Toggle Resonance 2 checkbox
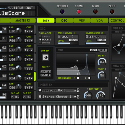Viewport: 125px width, 125px height. pyautogui.click(x=89, y=78)
